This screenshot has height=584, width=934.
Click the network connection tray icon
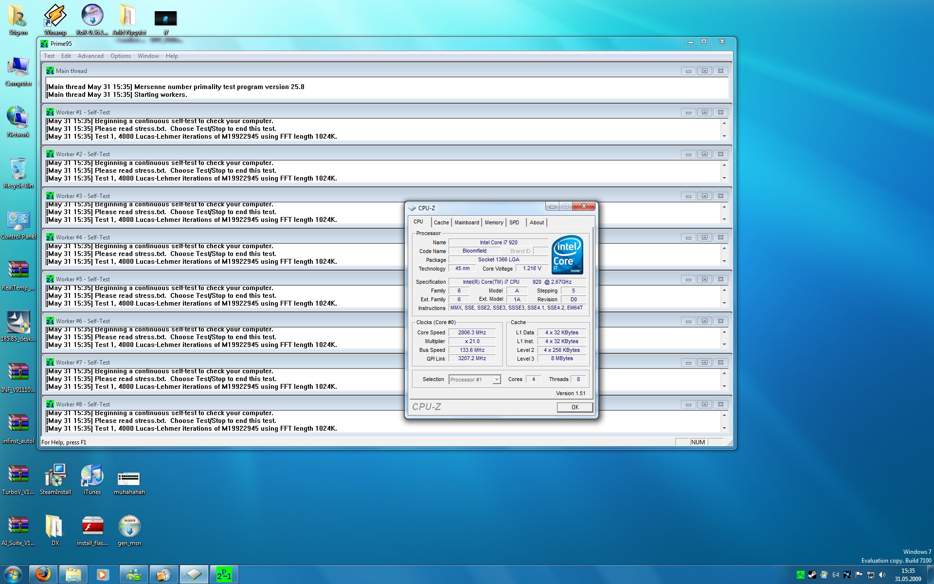click(871, 575)
